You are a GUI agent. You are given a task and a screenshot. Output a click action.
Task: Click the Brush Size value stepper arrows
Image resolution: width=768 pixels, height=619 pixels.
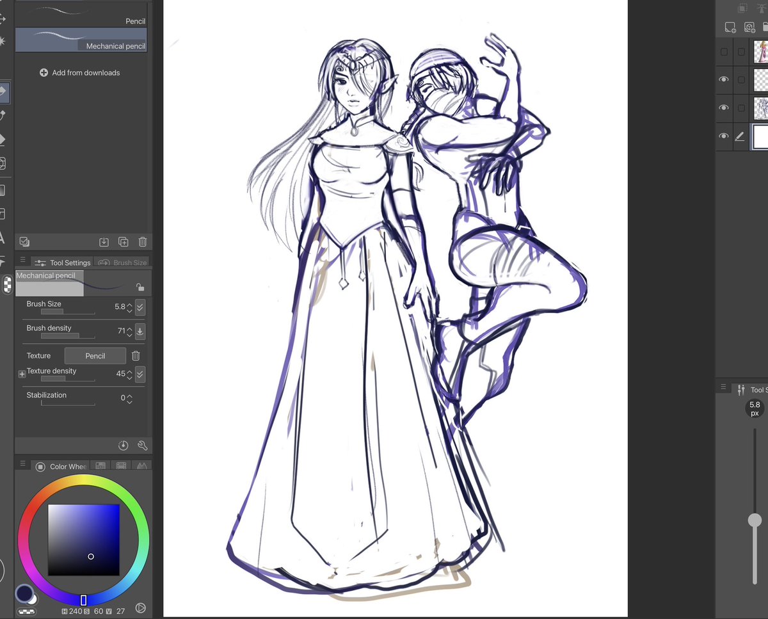click(129, 307)
